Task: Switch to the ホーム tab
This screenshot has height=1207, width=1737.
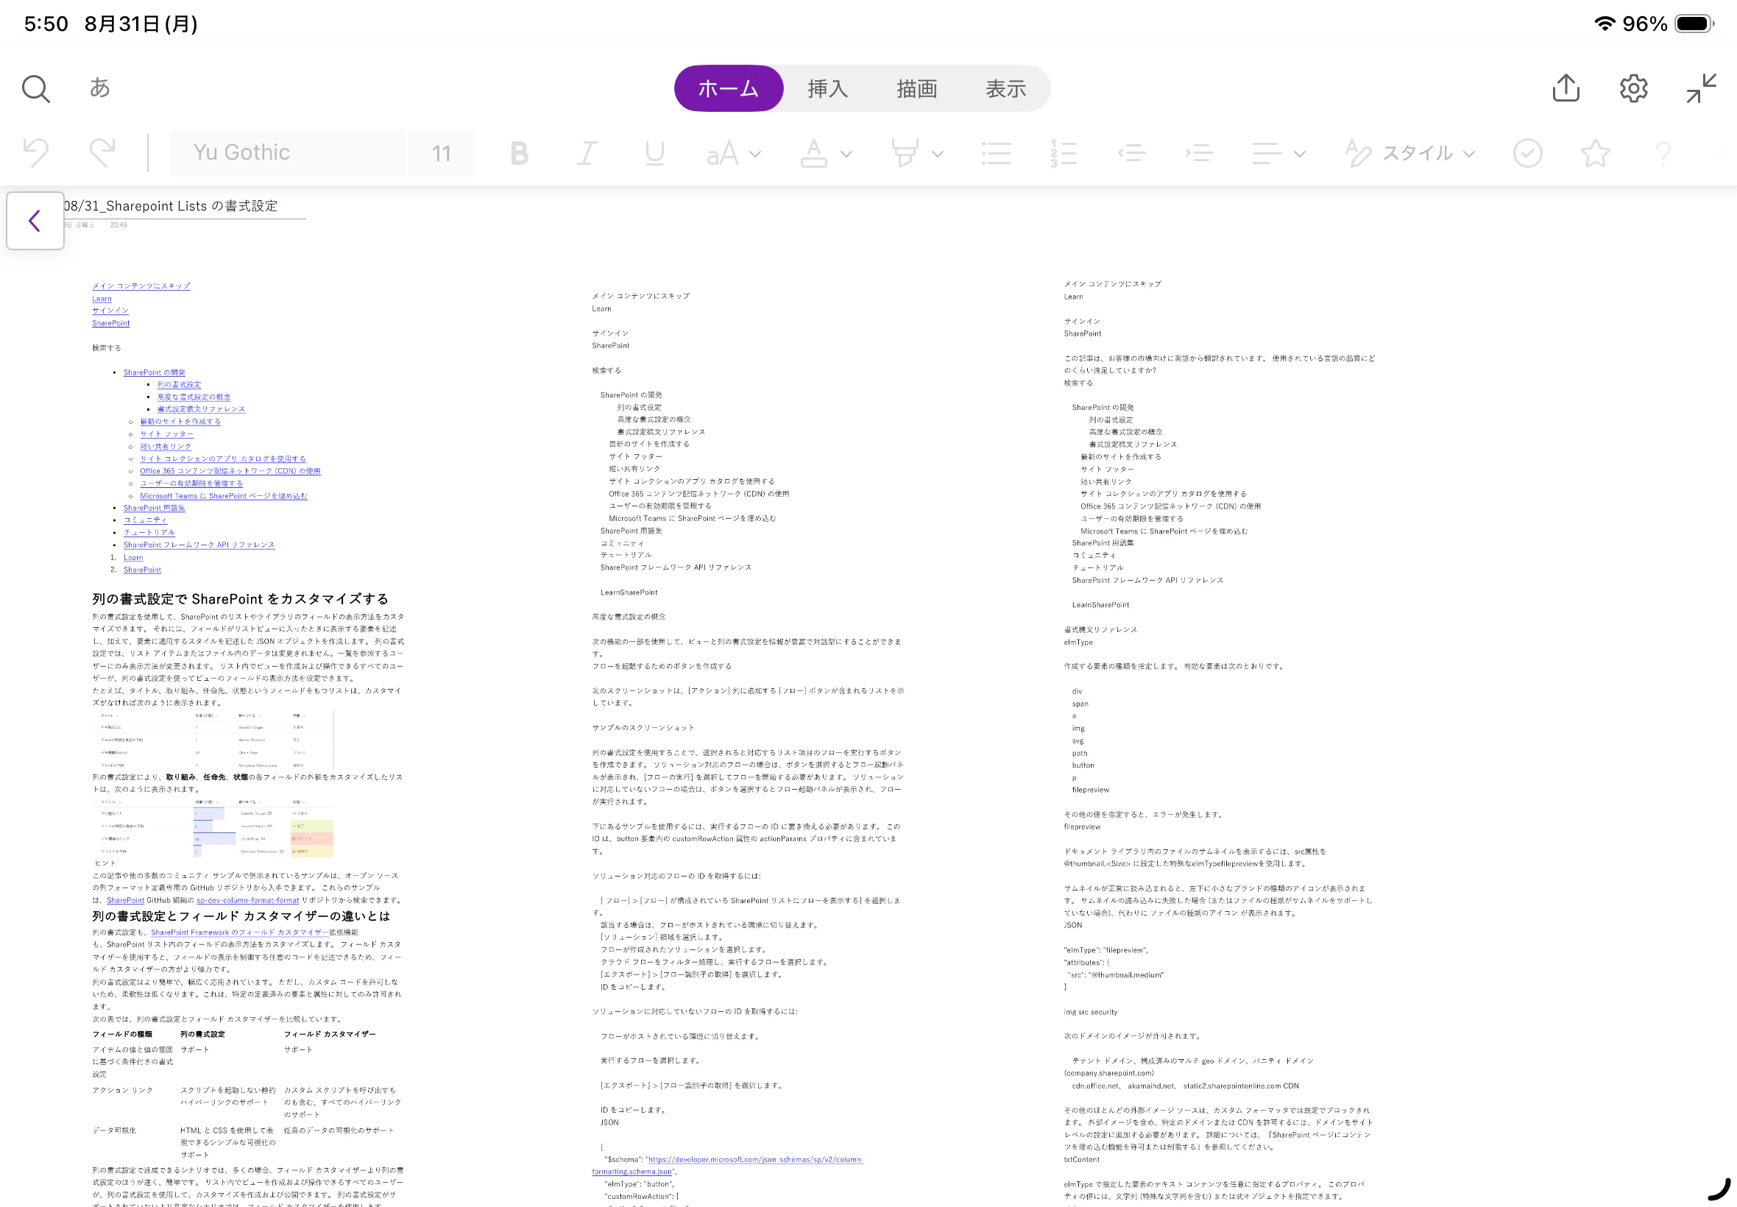Action: click(x=728, y=88)
